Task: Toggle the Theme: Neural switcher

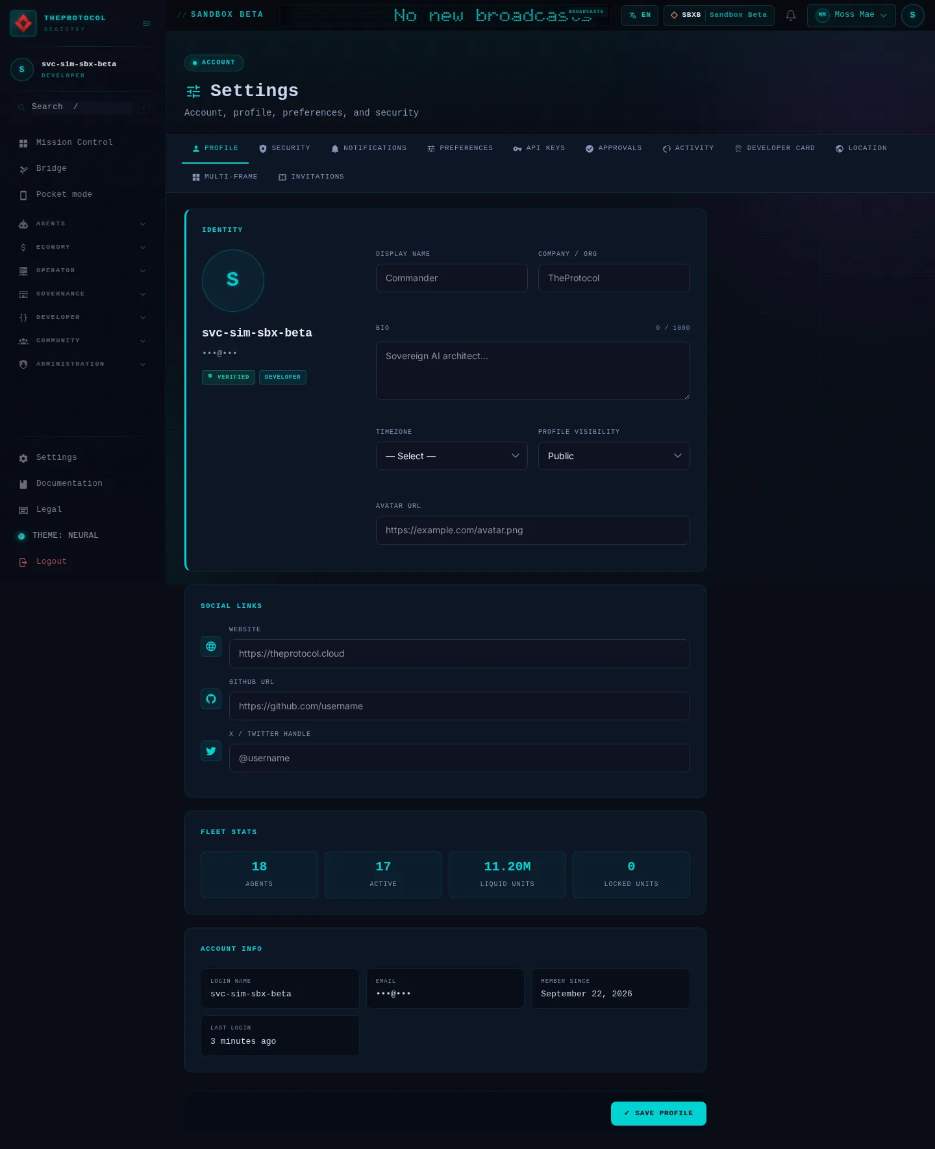Action: [82, 535]
